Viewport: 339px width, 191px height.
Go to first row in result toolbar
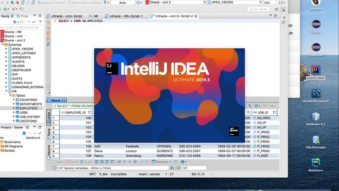[119, 162]
